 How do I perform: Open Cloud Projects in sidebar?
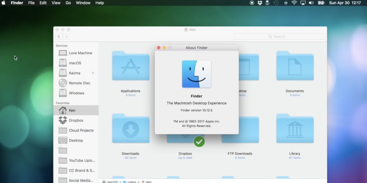[x=76, y=130]
